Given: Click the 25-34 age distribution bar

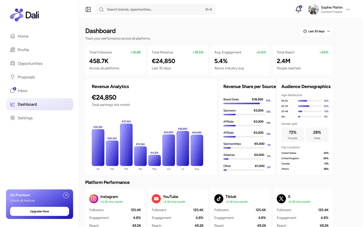Looking at the screenshot, I should 310,106.
